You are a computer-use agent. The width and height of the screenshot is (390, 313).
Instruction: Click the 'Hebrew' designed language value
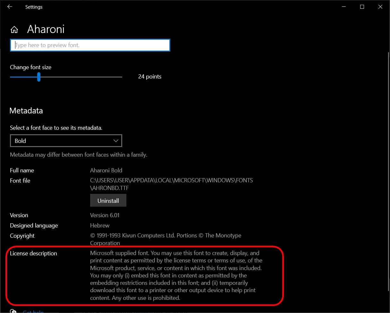click(x=100, y=226)
